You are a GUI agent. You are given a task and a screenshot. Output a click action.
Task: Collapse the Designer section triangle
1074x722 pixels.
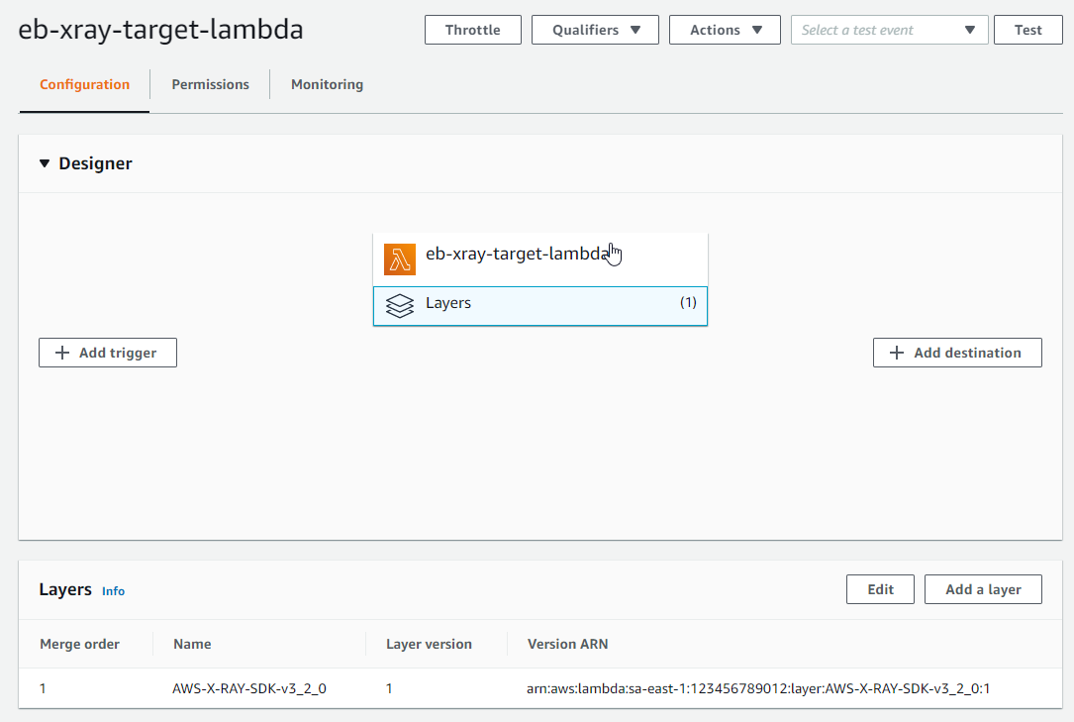[x=45, y=163]
